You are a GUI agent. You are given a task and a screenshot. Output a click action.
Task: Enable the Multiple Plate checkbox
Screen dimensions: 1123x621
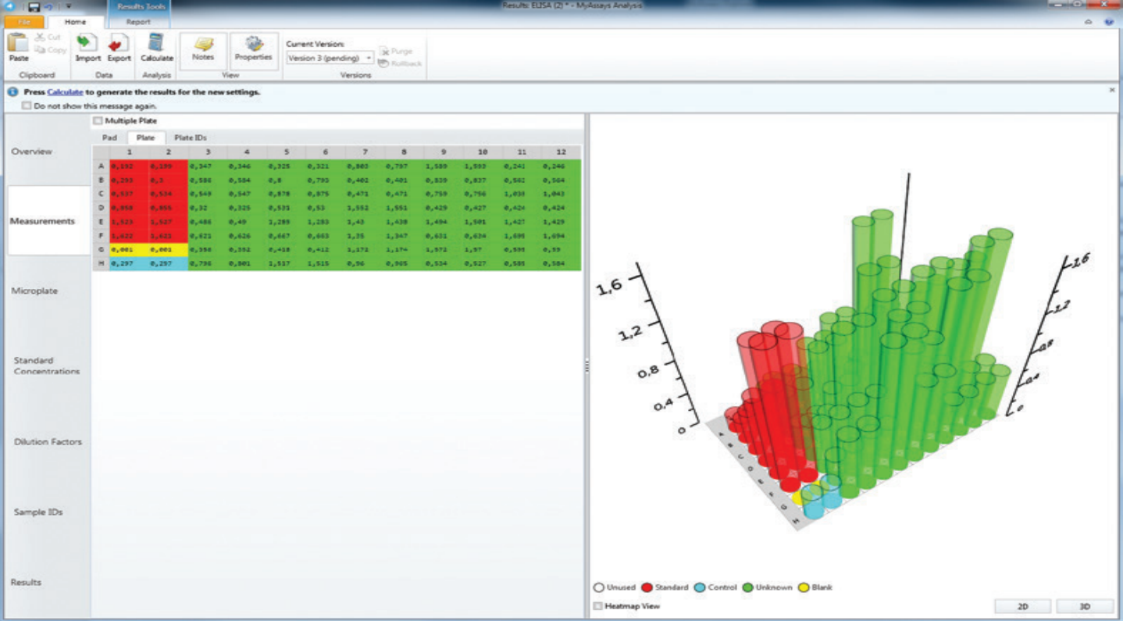click(98, 121)
